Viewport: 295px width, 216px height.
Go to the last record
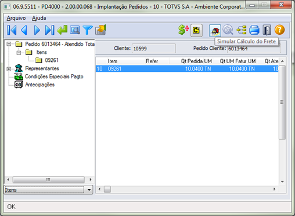[x=49, y=30]
